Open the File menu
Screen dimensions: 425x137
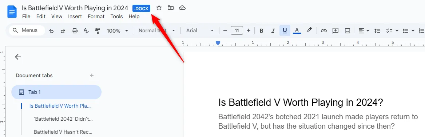click(x=26, y=16)
